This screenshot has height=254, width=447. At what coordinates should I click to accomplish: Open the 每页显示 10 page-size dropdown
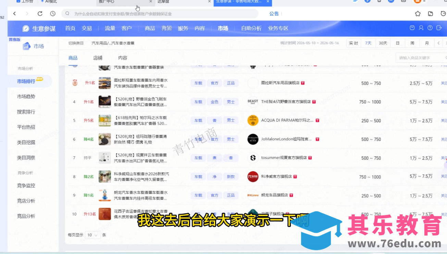[93, 235]
